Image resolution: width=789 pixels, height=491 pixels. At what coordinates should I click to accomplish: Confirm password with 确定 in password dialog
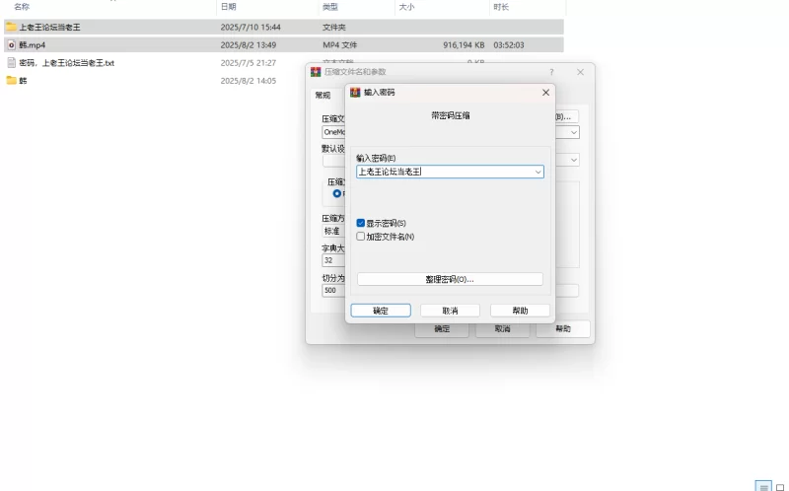[381, 311]
